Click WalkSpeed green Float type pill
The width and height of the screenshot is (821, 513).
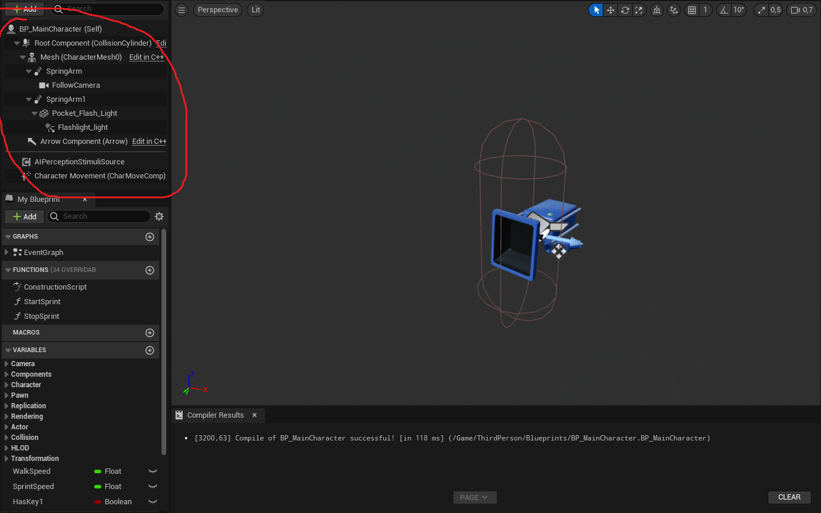[x=98, y=471]
